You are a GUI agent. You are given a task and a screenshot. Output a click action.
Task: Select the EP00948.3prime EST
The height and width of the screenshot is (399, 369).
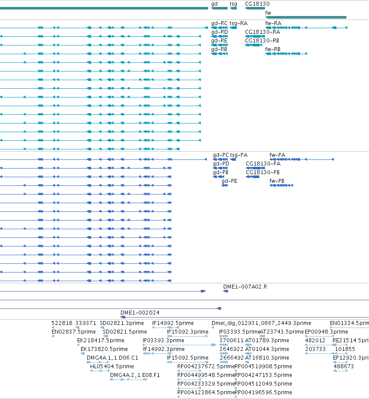319,336
